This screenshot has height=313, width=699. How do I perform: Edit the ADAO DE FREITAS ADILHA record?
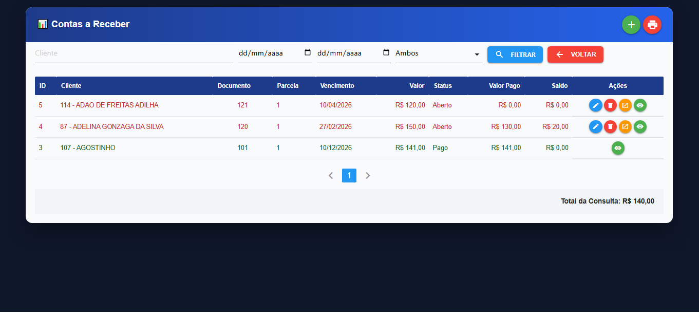click(595, 105)
